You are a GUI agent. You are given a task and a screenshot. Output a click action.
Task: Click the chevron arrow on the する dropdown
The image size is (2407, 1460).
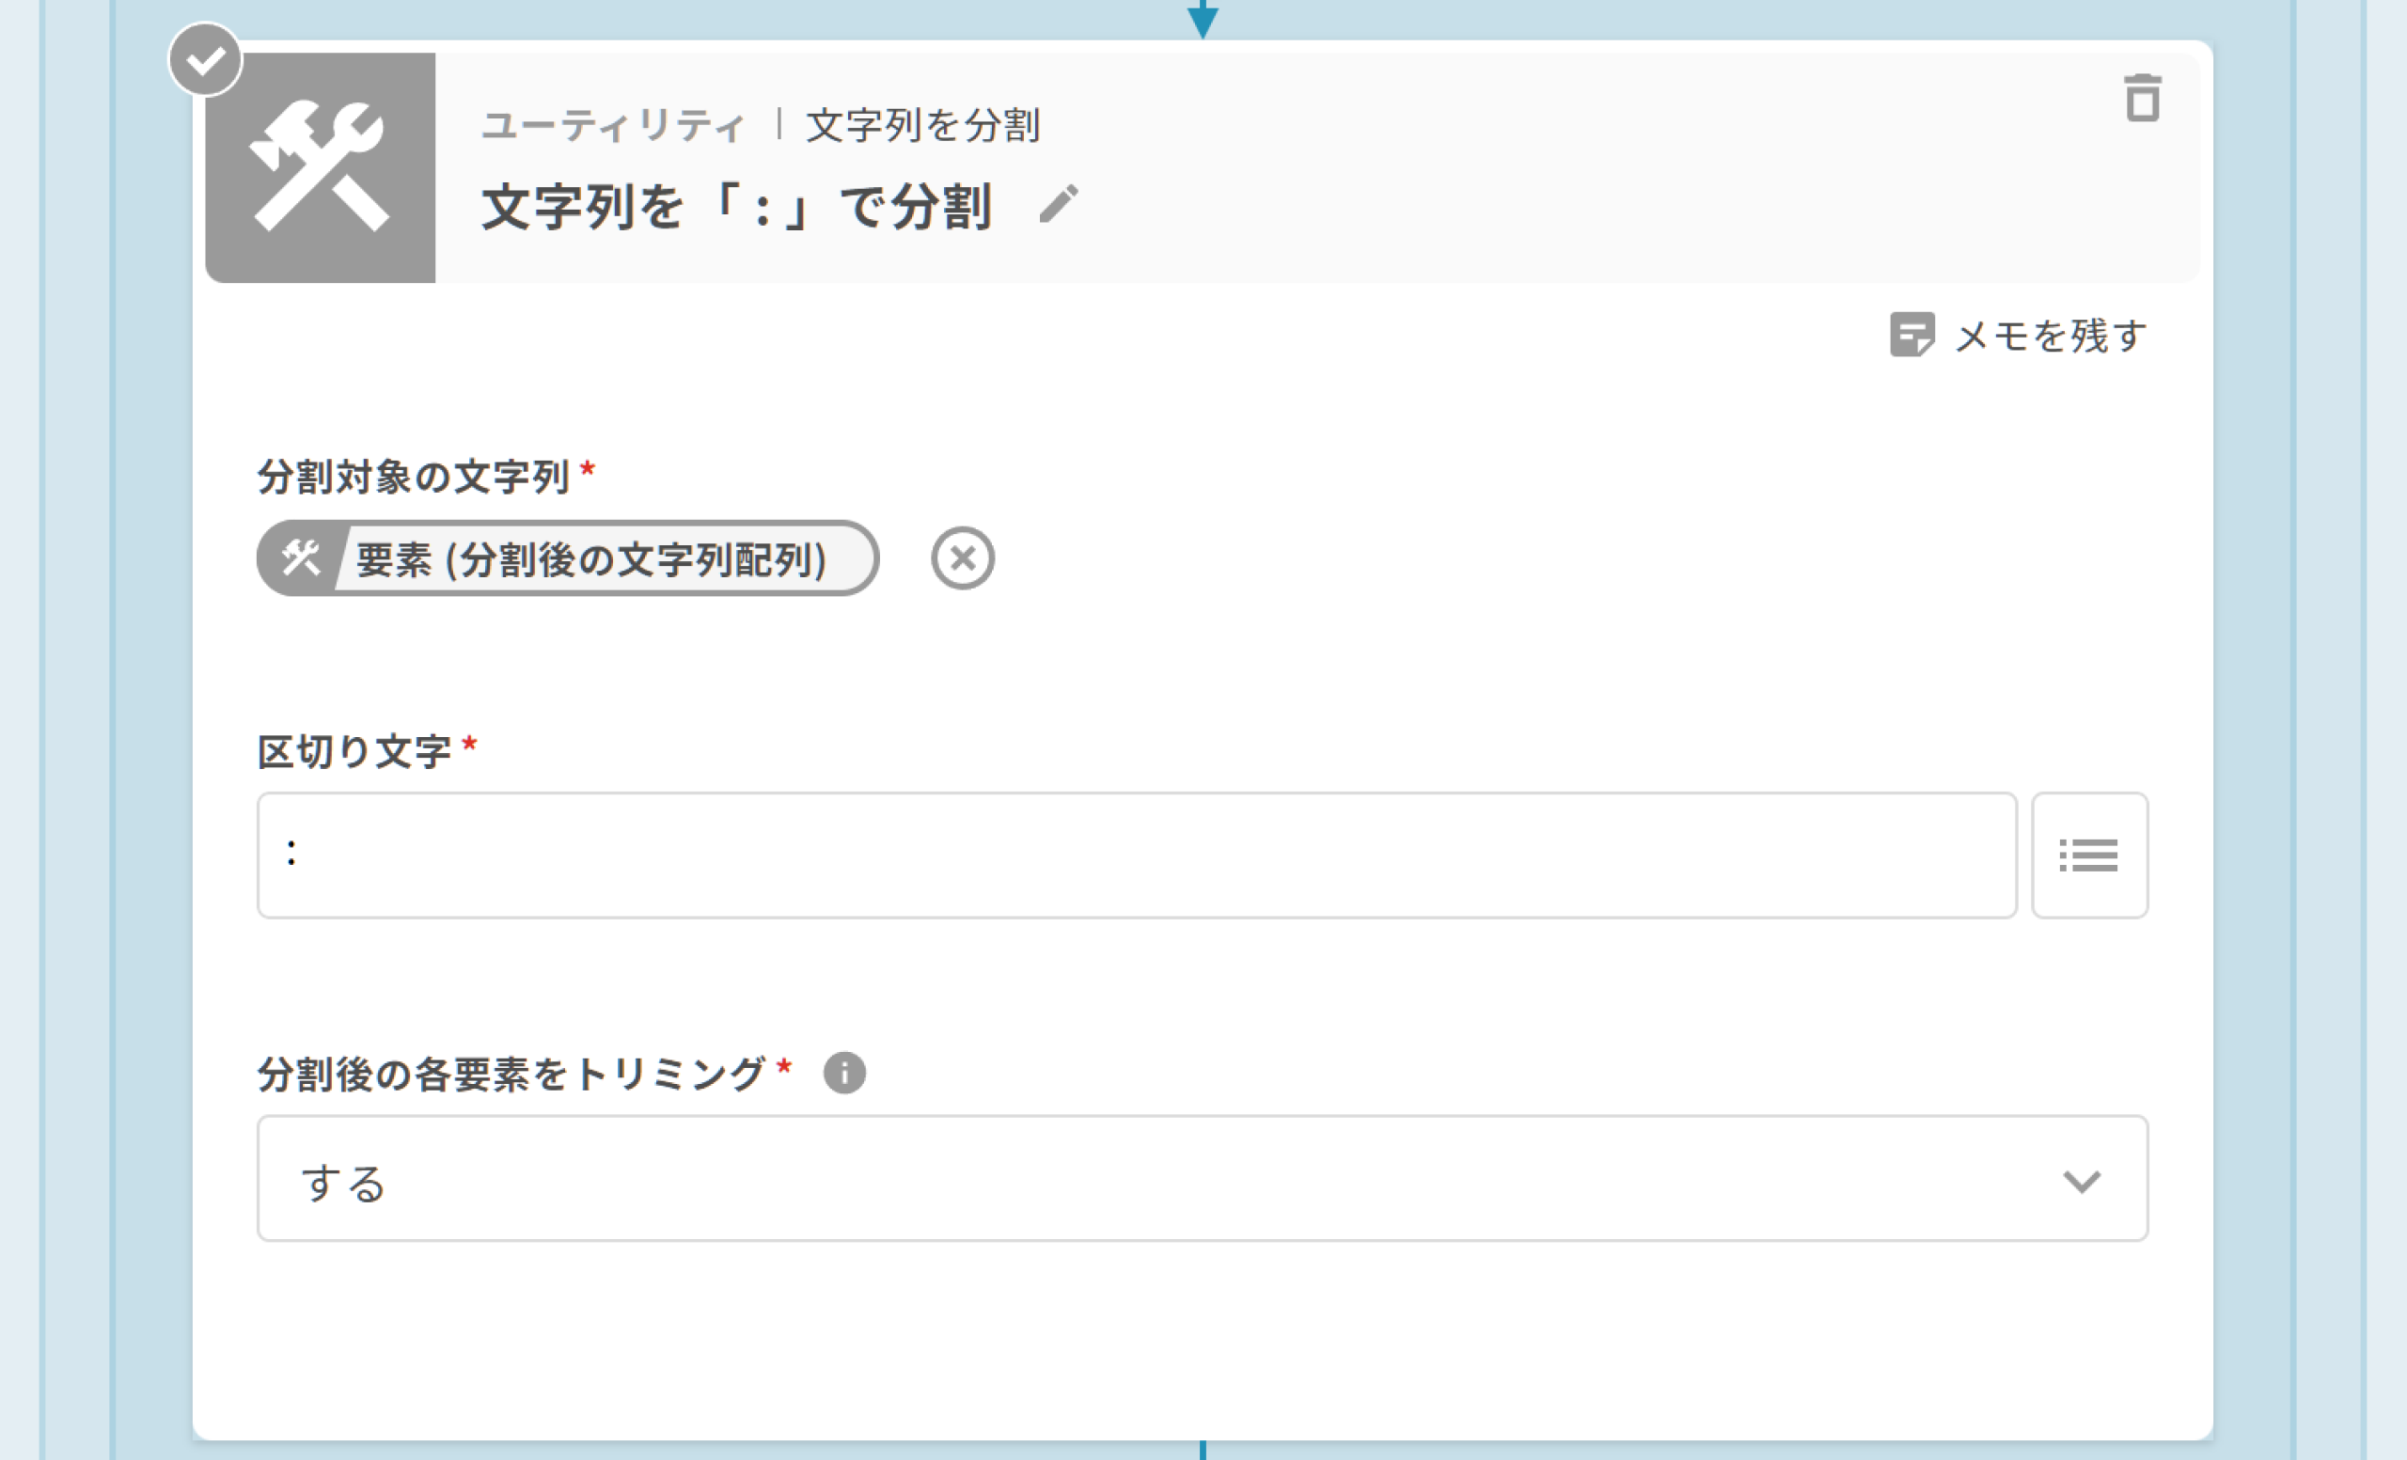(x=2081, y=1181)
